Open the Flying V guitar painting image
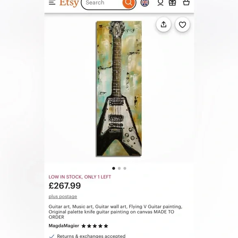 [x=119, y=89]
